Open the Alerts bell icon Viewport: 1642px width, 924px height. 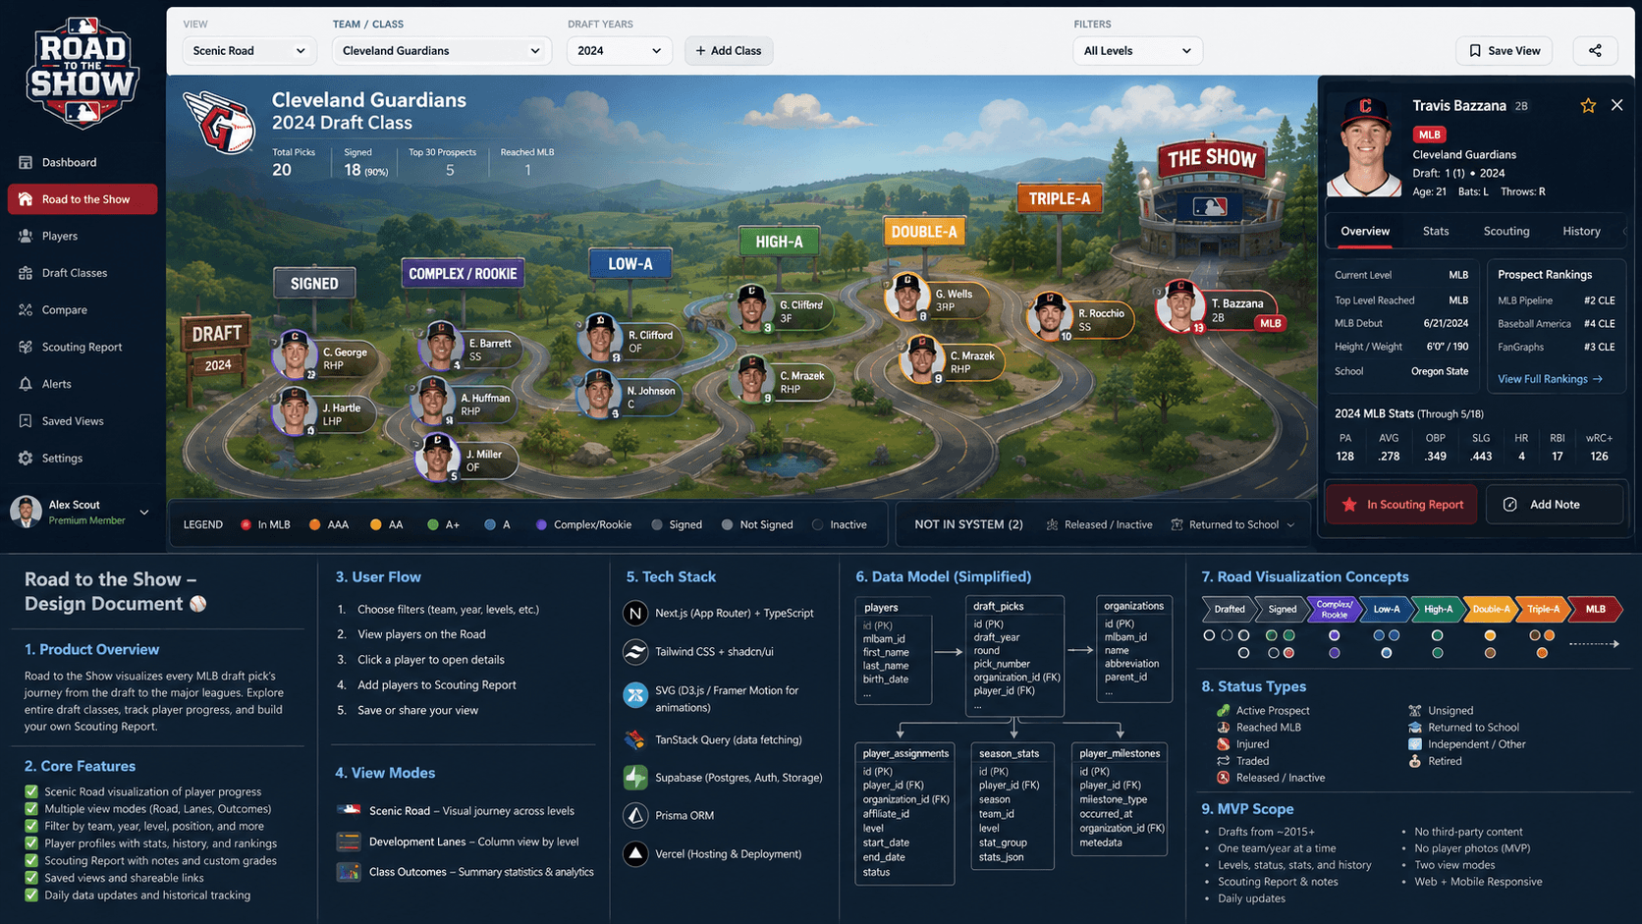(26, 384)
